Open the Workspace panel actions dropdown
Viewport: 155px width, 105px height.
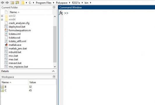(x=54, y=77)
